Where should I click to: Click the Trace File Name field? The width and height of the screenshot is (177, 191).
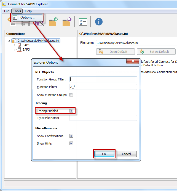103,118
